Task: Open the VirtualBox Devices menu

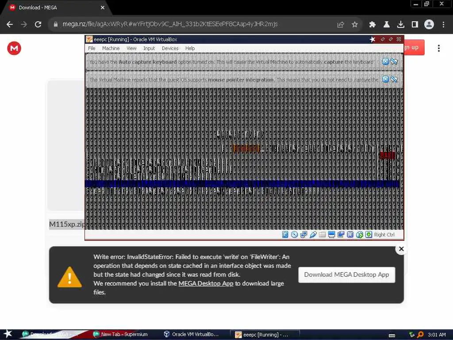Action: coord(170,48)
